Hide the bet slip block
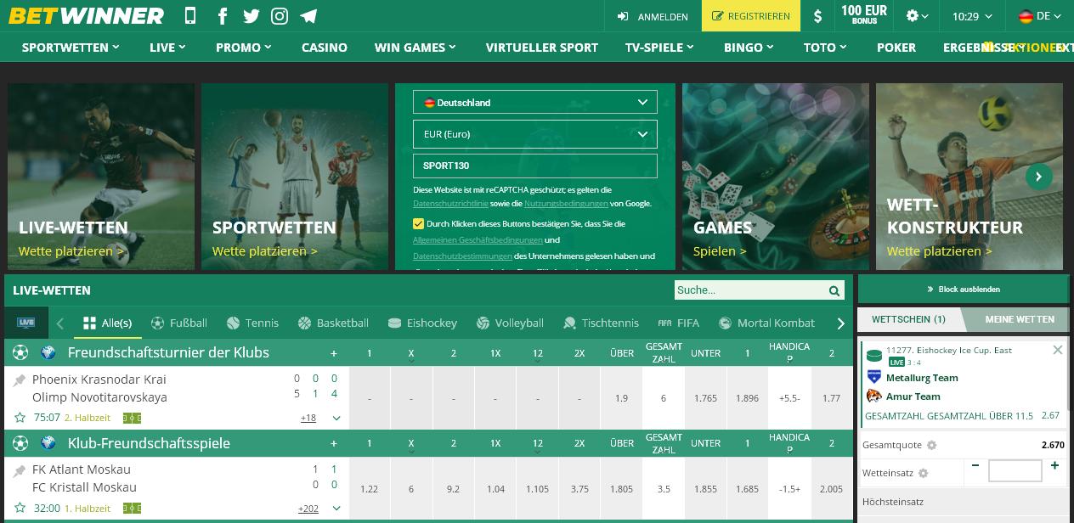 pos(964,290)
